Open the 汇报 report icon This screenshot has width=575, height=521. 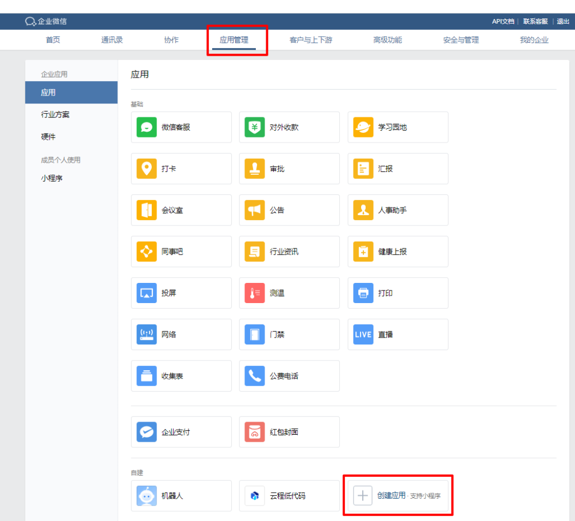point(363,168)
